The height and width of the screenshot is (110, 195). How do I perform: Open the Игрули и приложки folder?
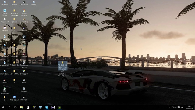coord(14,13)
